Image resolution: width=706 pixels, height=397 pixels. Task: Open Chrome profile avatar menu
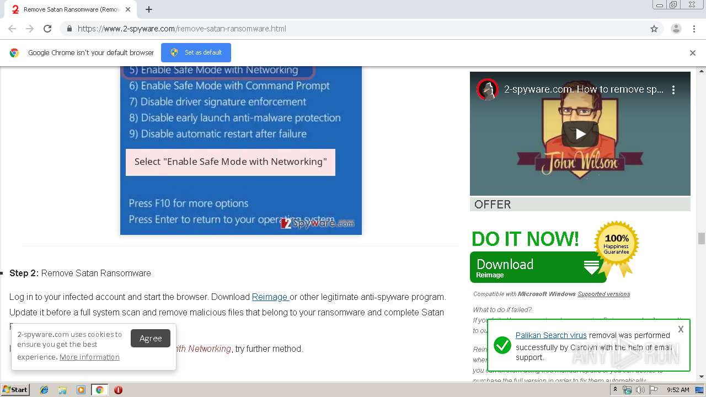pyautogui.click(x=676, y=29)
